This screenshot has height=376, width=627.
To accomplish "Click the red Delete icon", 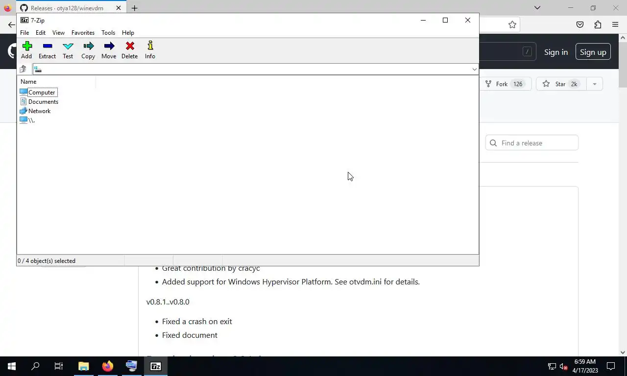I will click(x=129, y=50).
